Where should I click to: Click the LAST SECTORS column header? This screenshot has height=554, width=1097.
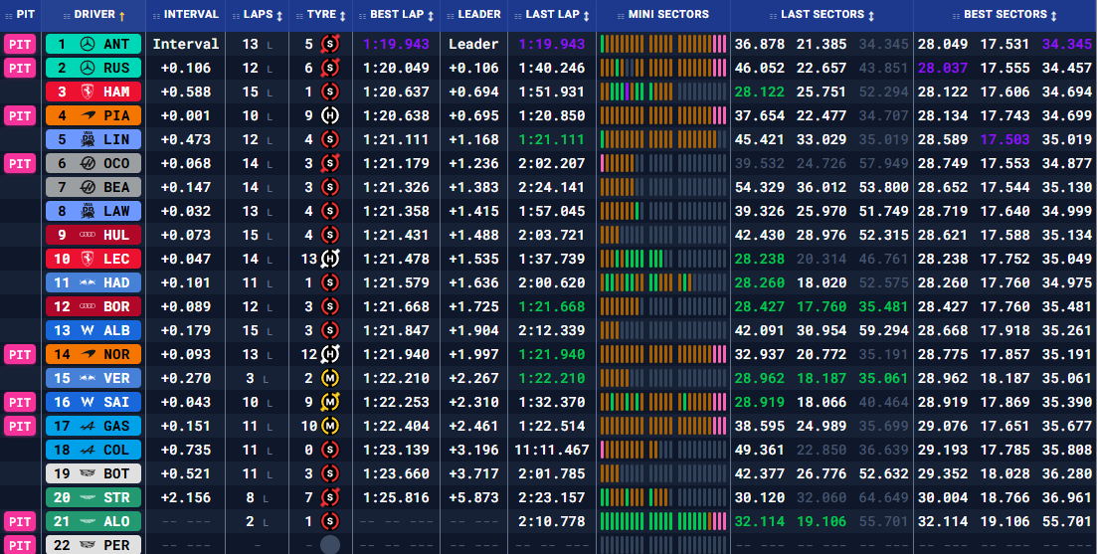(x=822, y=15)
